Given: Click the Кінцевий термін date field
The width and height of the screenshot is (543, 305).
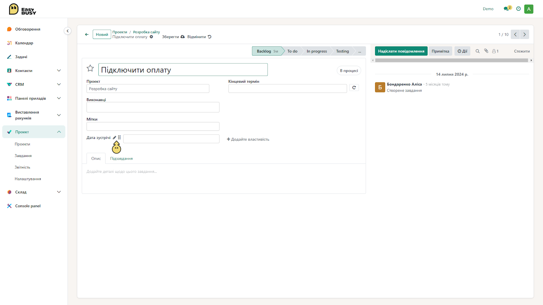Looking at the screenshot, I should coord(287,88).
